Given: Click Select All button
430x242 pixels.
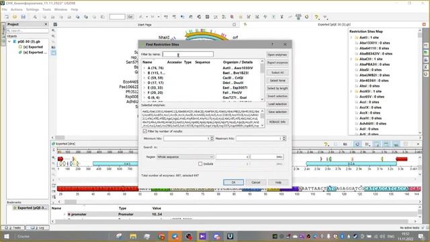Looking at the screenshot, I should click(x=277, y=73).
